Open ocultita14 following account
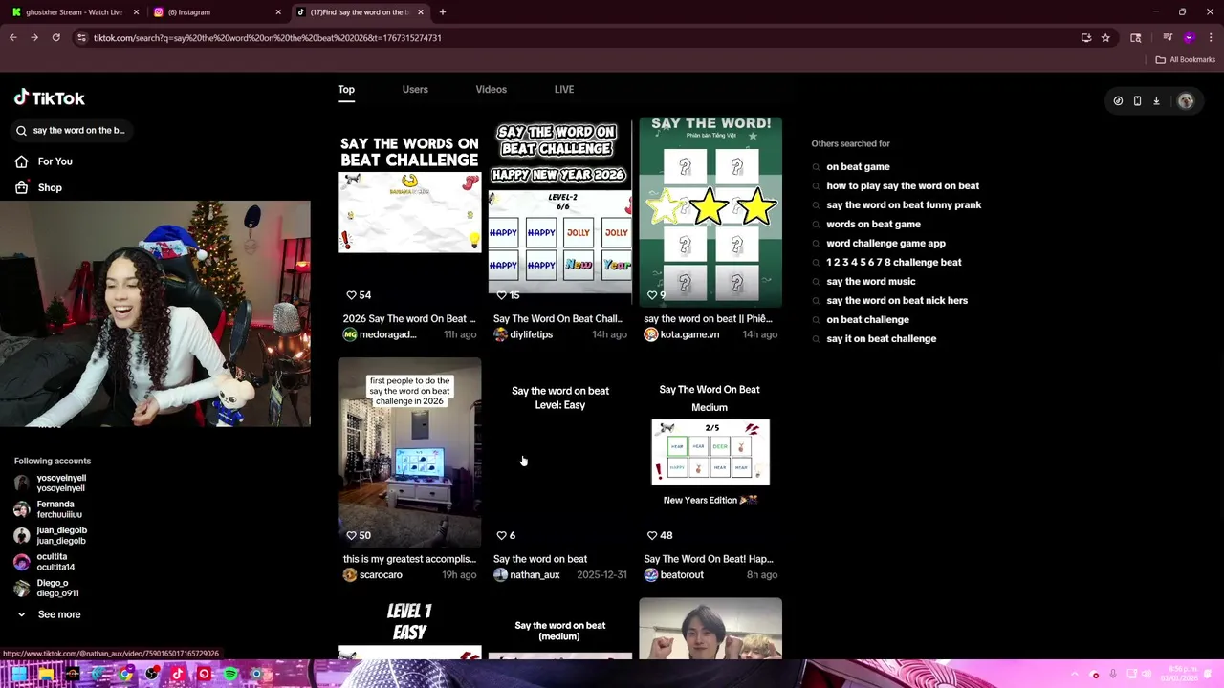This screenshot has height=688, width=1224. tap(45, 562)
